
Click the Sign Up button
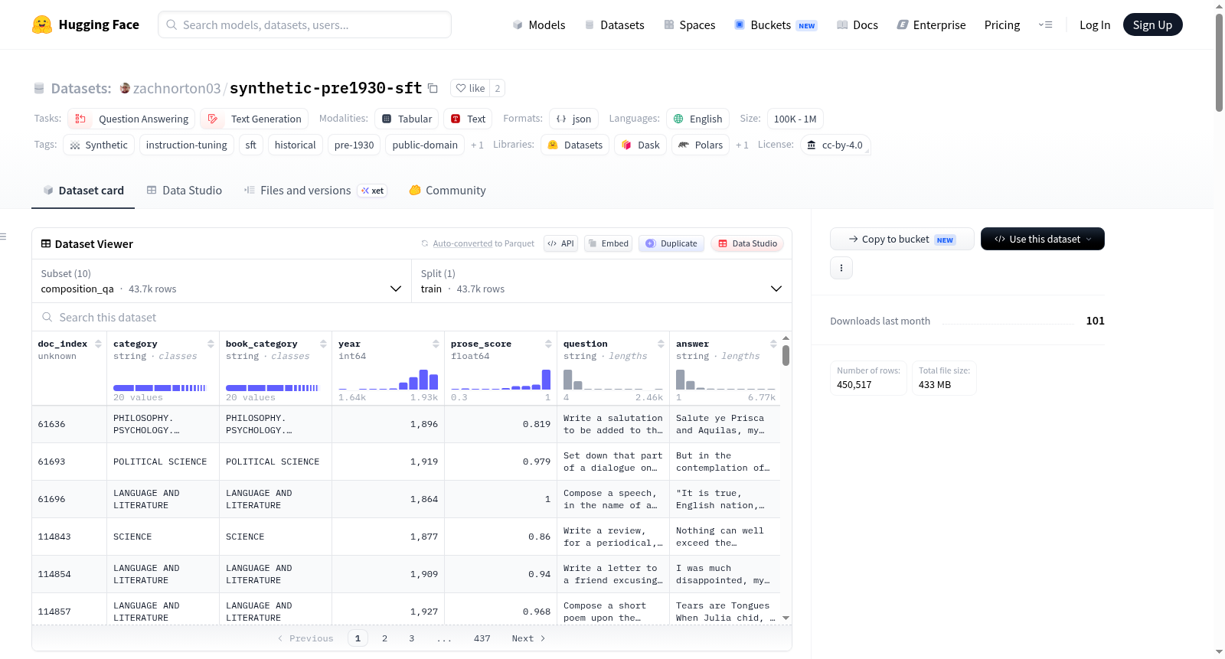coord(1153,24)
